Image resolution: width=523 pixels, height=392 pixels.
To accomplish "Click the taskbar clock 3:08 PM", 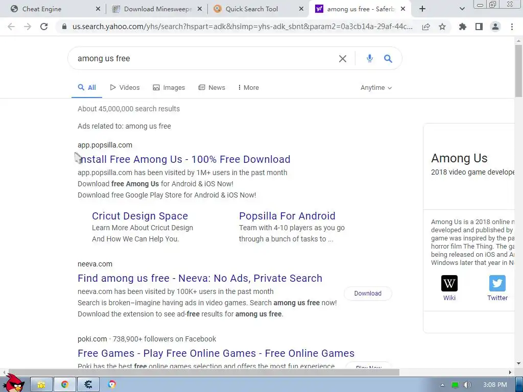I will click(x=495, y=385).
